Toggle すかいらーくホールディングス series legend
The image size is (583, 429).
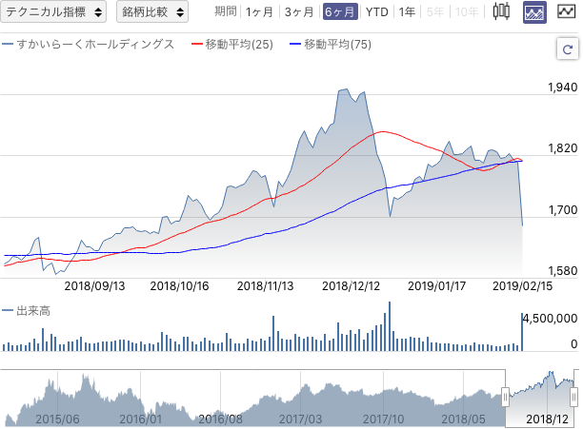[x=89, y=44]
